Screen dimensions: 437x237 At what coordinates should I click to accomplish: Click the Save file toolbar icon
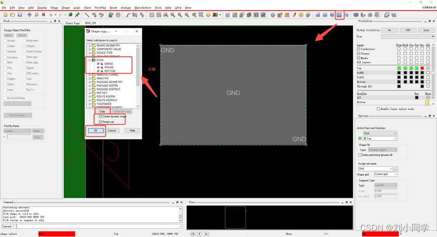click(x=20, y=15)
